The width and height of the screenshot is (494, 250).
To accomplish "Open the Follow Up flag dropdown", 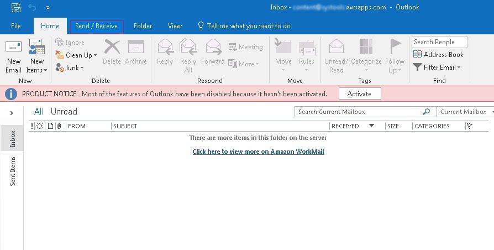I will (395, 56).
